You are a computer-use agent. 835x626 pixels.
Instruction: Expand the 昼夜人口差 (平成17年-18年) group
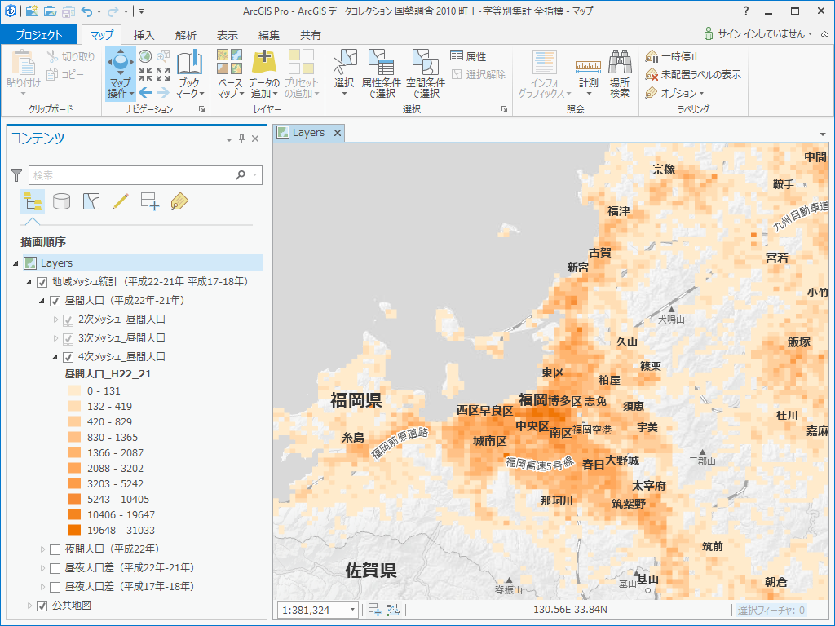(43, 587)
